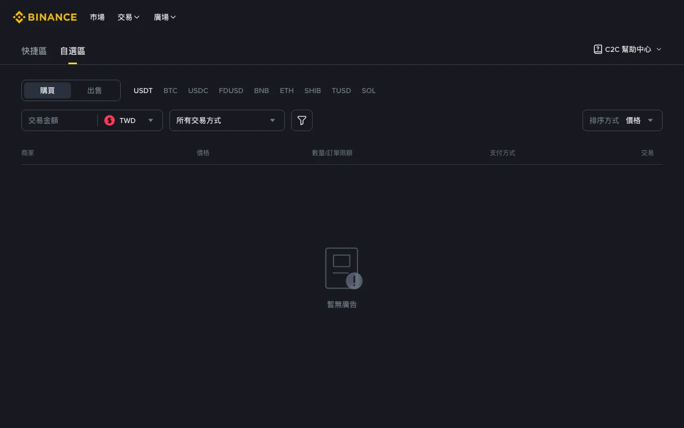Click the 暫無廣告 empty state text
The image size is (684, 428).
coord(342,304)
